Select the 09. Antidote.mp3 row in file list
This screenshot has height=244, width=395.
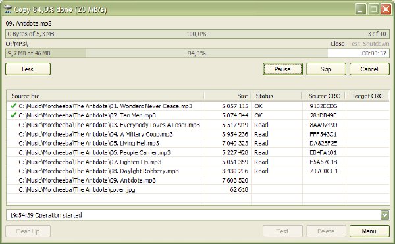click(x=198, y=181)
